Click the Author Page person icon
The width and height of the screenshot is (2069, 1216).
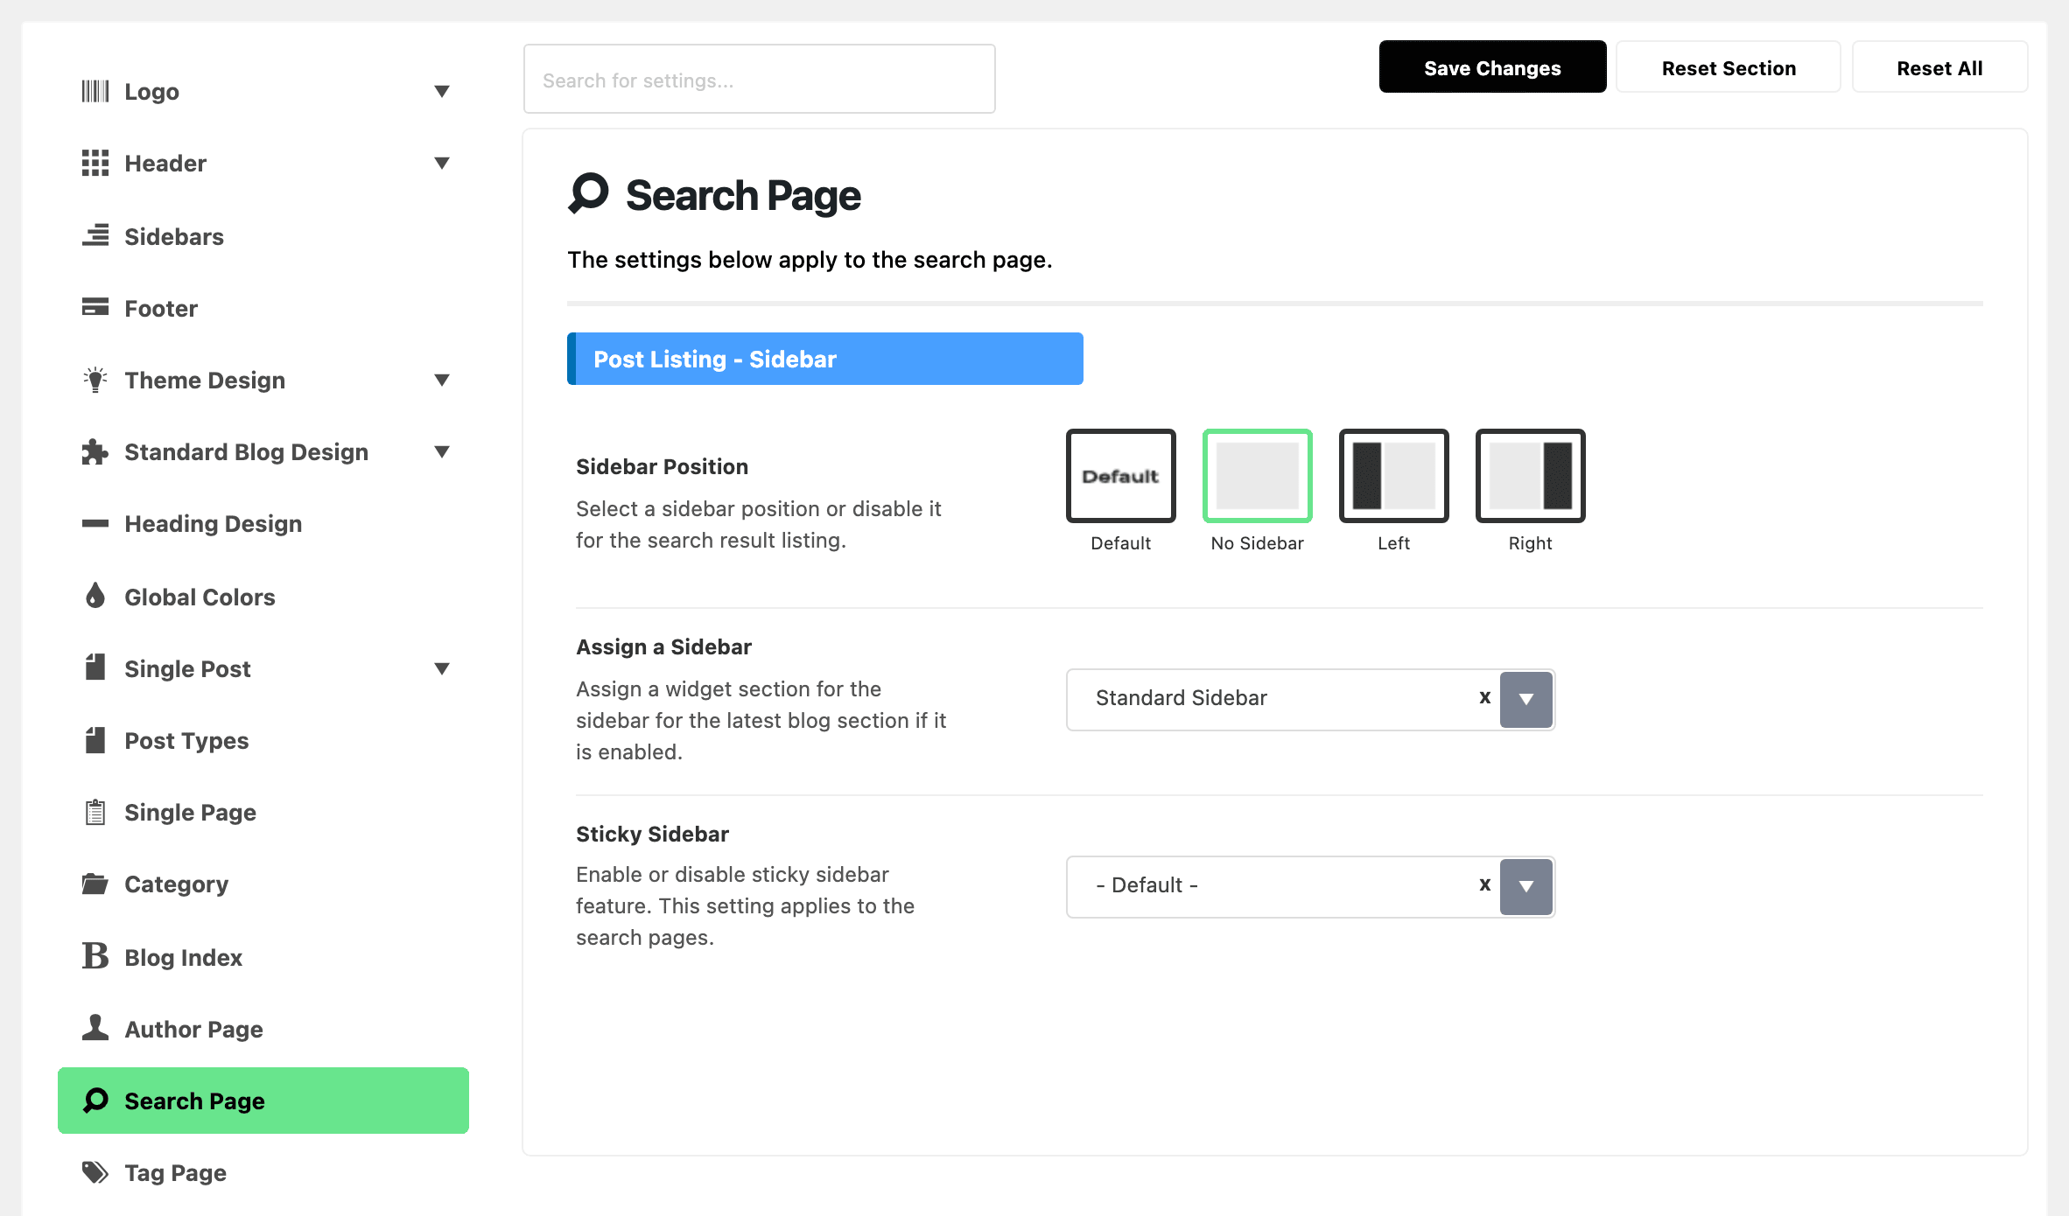[x=95, y=1028]
